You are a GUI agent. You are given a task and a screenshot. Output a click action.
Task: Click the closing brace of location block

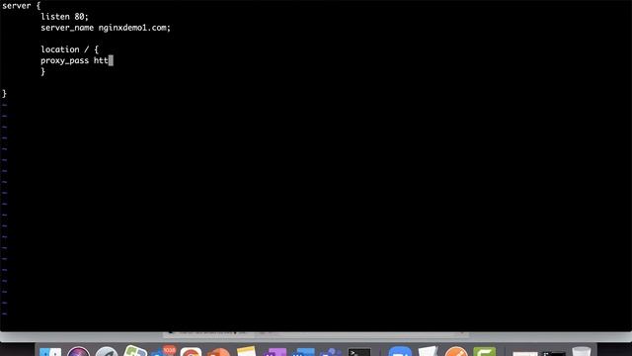[42, 71]
